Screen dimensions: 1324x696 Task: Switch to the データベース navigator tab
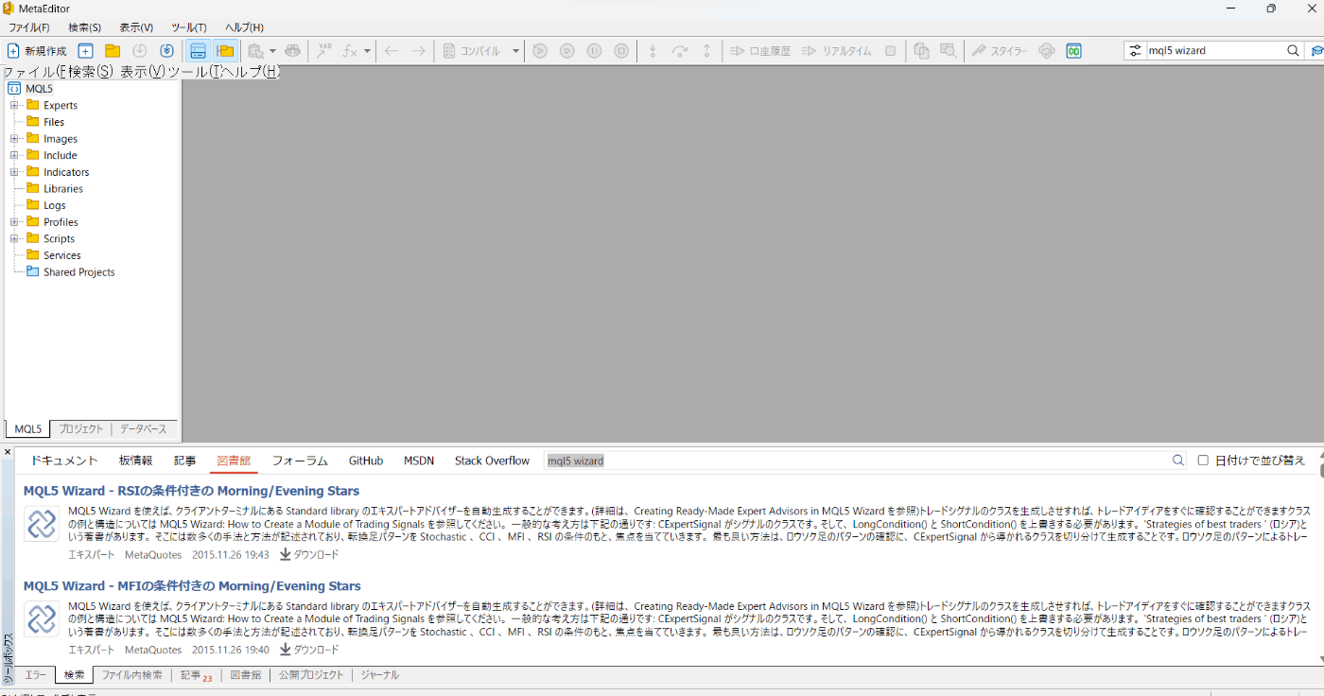coord(143,429)
